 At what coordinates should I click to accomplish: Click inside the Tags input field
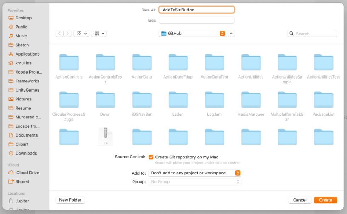point(196,20)
